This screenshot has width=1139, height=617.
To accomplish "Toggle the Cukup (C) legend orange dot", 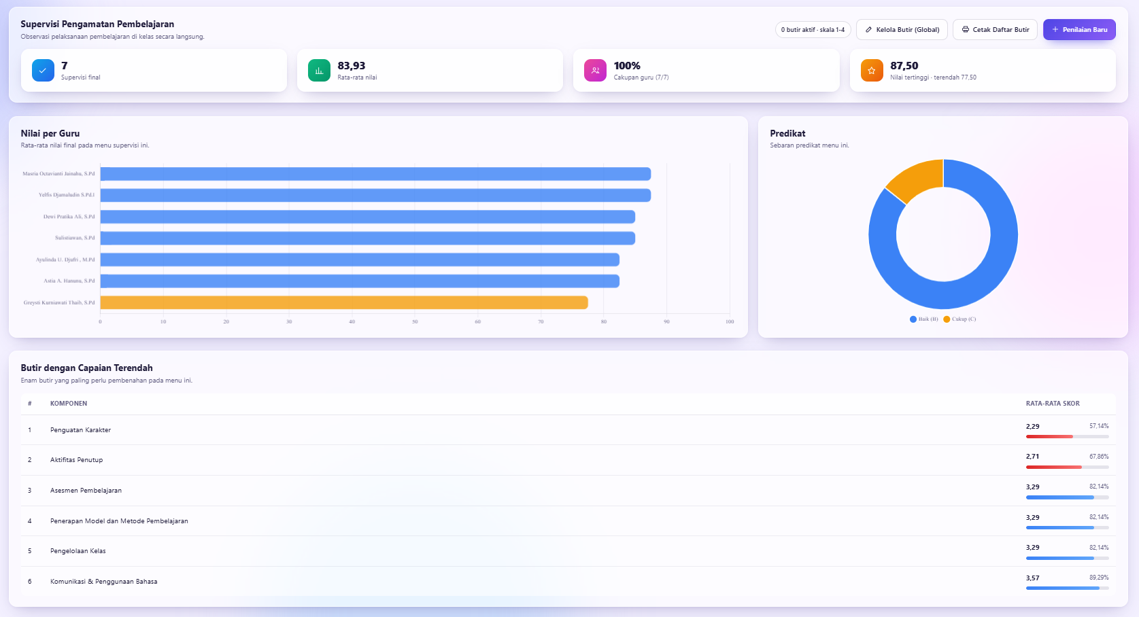I will point(947,319).
